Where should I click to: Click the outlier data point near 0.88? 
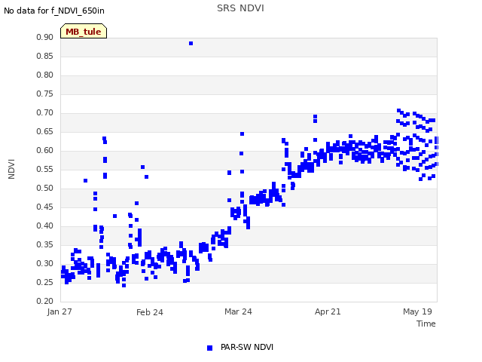click(x=191, y=44)
